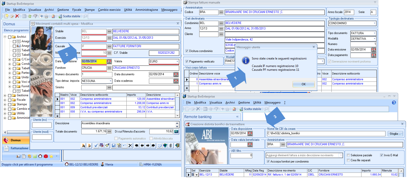Toggle Invio E-Mail checkbox

[381, 155]
